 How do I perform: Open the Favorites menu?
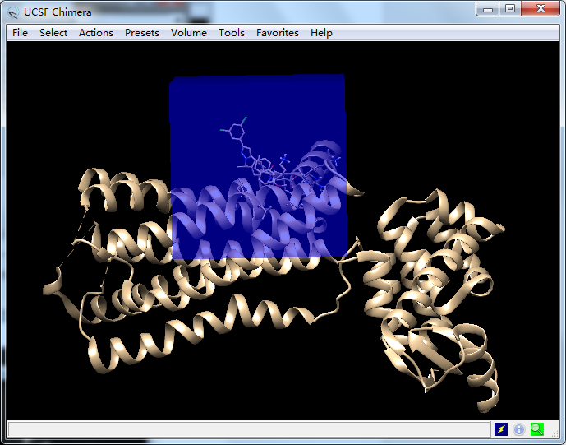click(278, 33)
